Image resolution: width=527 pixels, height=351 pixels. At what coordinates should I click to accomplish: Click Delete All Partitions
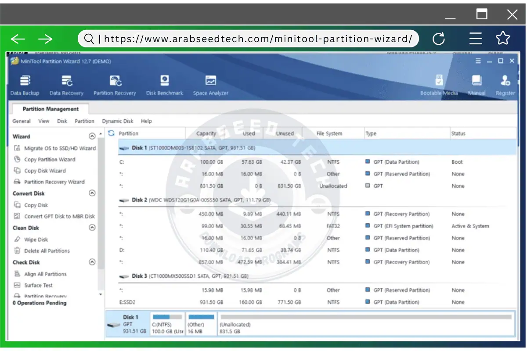47,251
